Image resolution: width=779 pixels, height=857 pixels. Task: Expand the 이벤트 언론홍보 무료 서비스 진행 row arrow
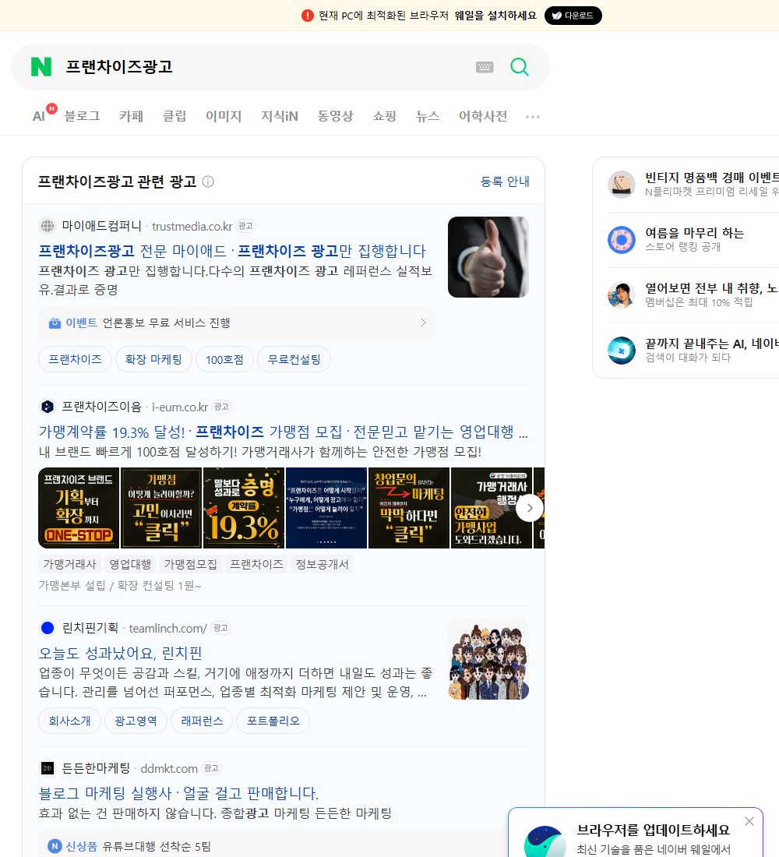tap(423, 323)
